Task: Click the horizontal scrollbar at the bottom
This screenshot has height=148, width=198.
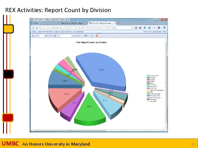Action: 70,130
